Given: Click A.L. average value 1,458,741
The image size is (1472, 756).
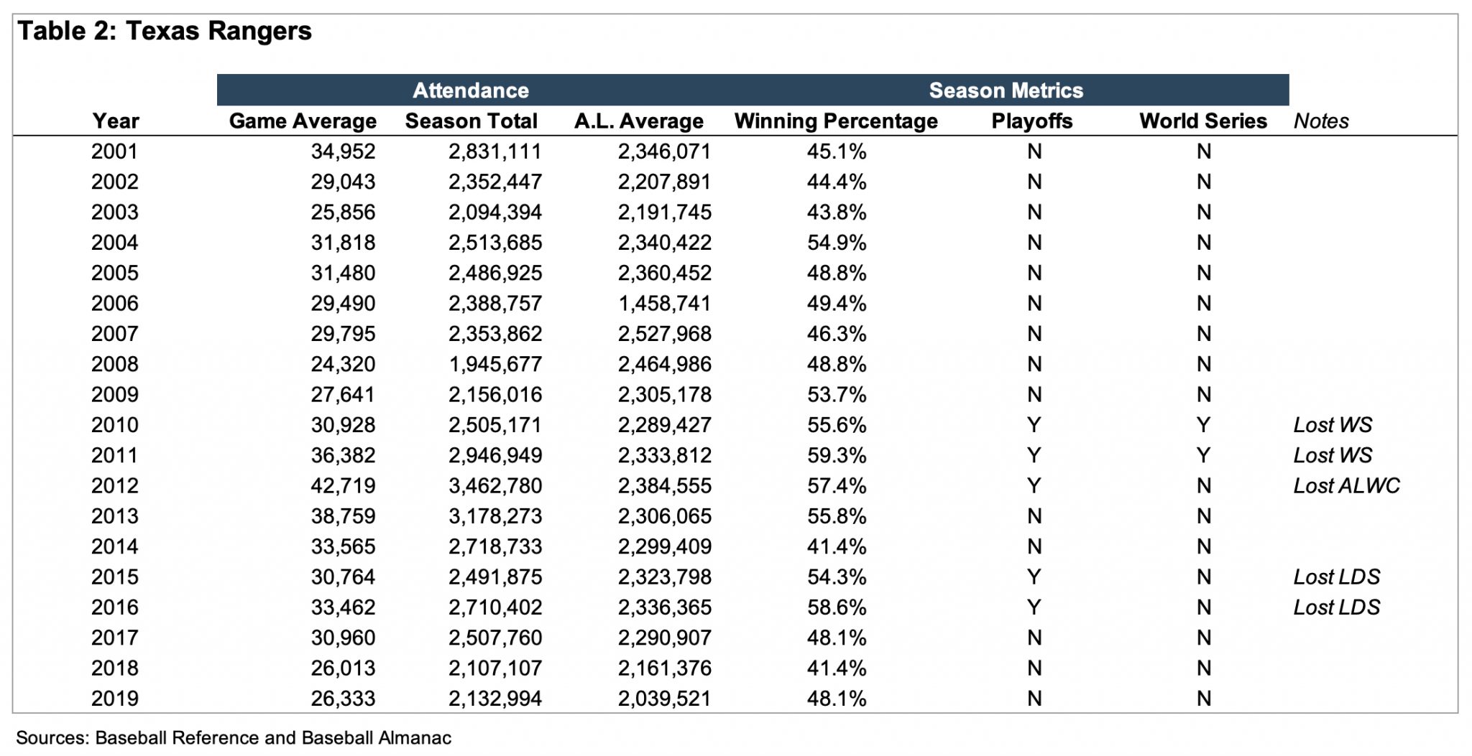Looking at the screenshot, I should [664, 304].
